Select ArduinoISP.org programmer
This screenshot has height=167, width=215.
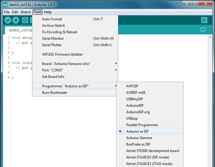point(150,112)
